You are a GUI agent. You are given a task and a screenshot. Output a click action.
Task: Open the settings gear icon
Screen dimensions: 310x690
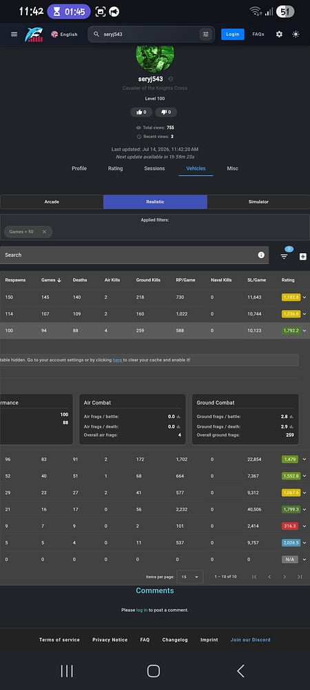coord(279,34)
